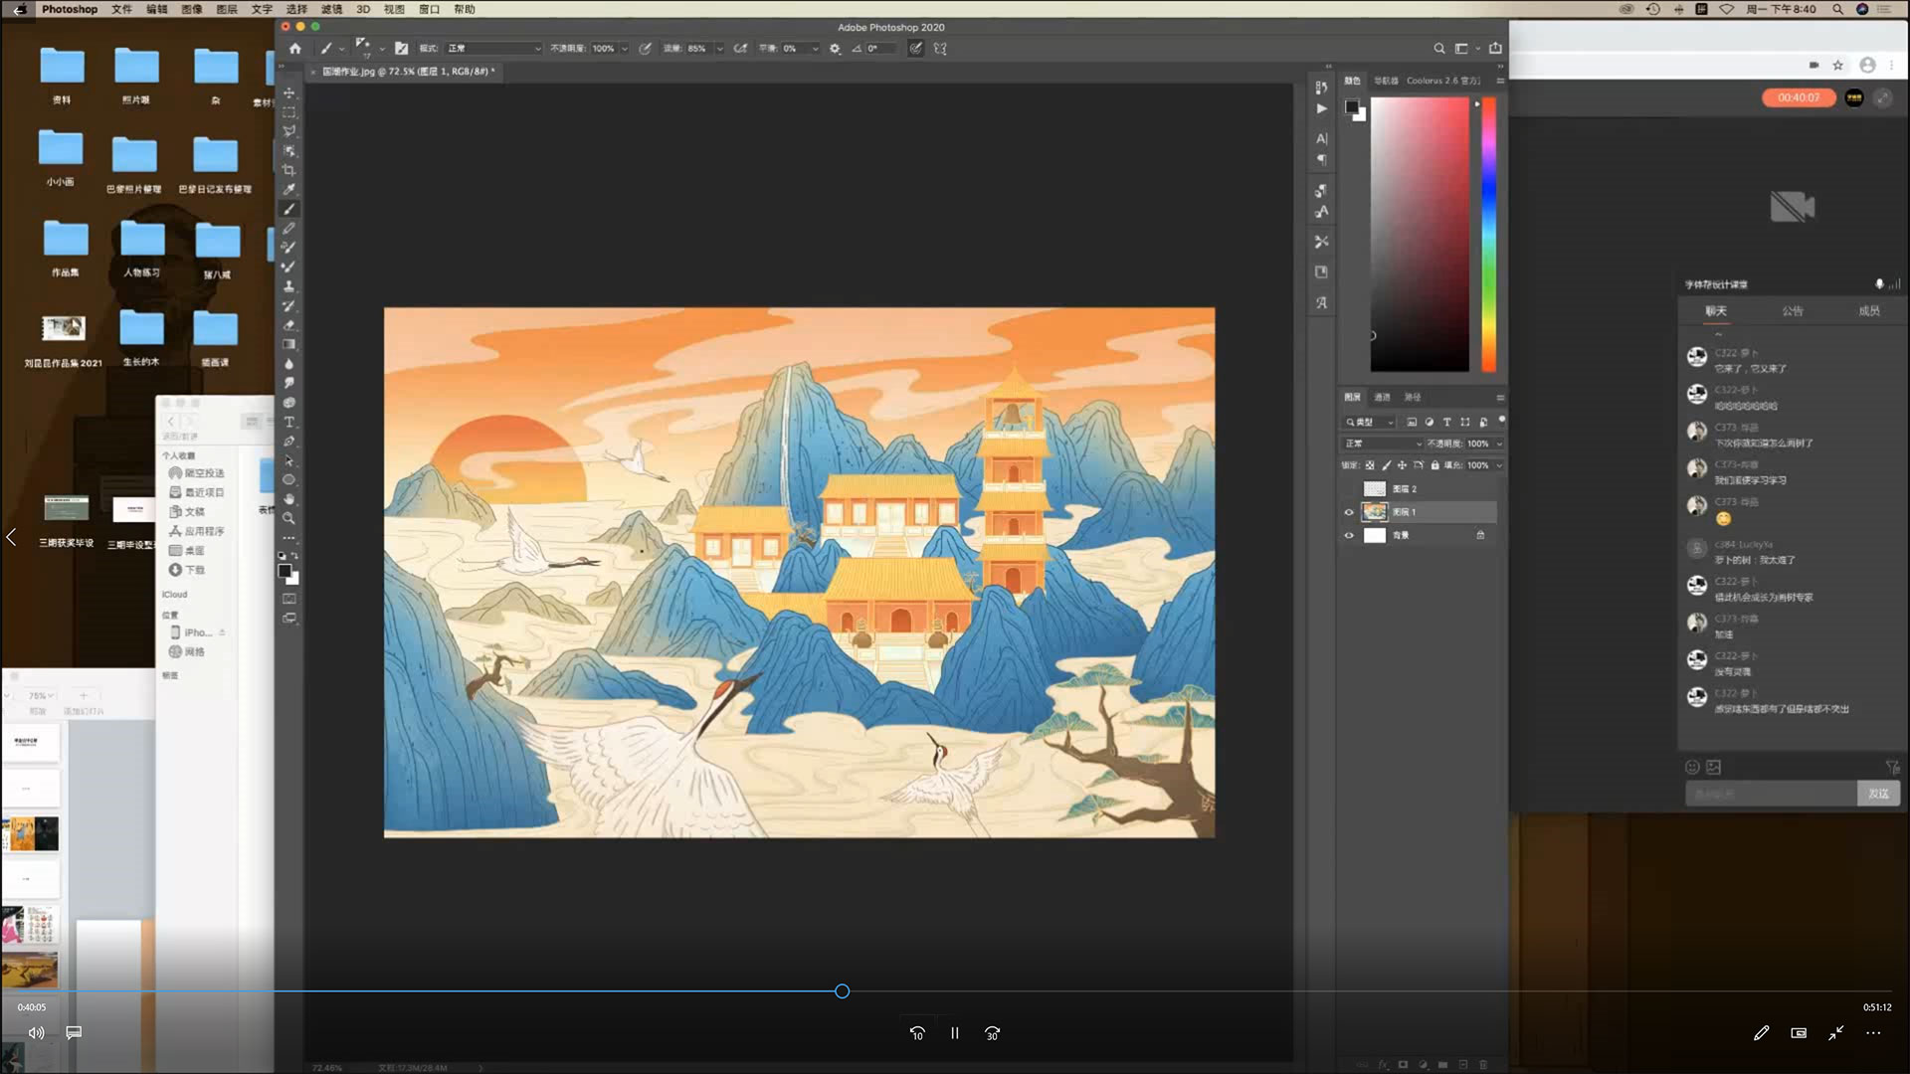
Task: Toggle lock all padlock in layers panel
Action: coord(1434,465)
